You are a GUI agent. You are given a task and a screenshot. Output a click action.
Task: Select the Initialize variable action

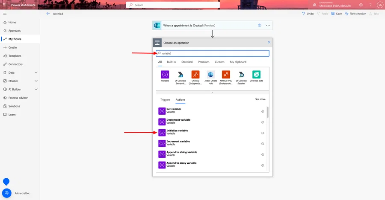pos(212,132)
